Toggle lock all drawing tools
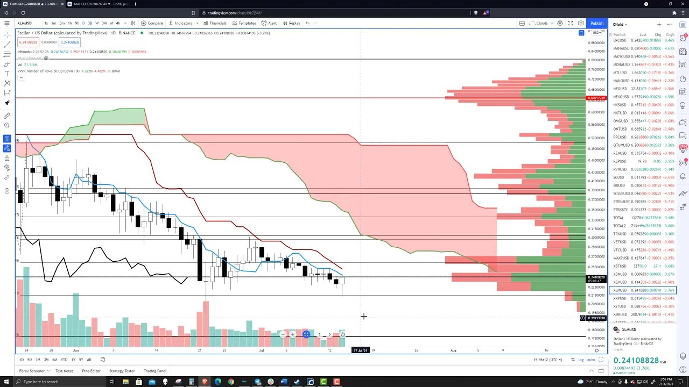Viewport: 689px width, 387px height. click(7, 158)
